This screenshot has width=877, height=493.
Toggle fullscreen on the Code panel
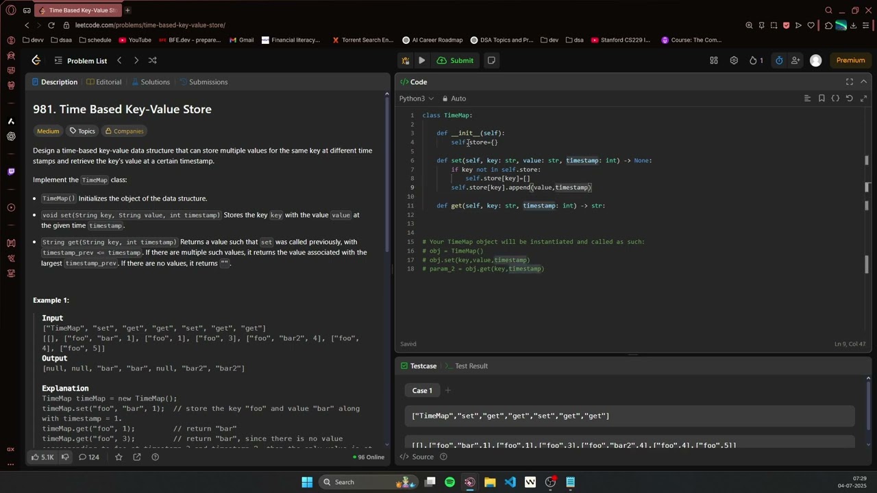tap(850, 81)
